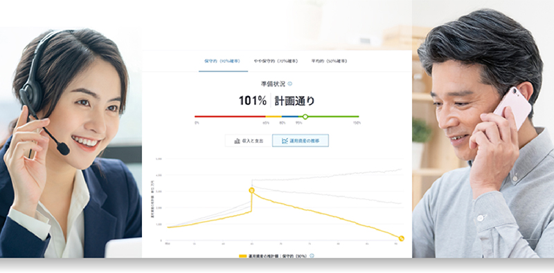Click the 計画通り status text
Screen dimensions: 554x273
295,101
